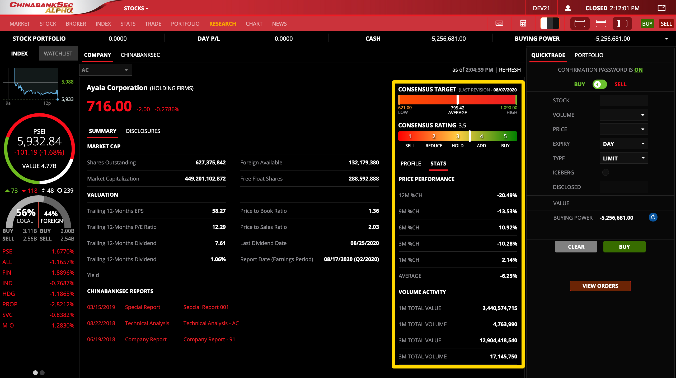This screenshot has width=676, height=378.
Task: Open the STATS menu item
Action: 128,24
